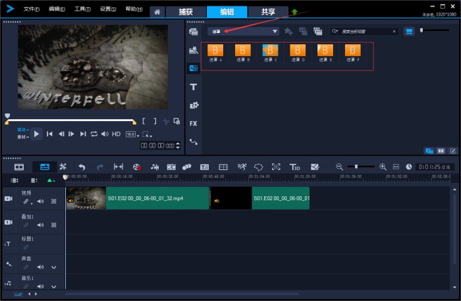Screen dimensions: 461x301
Task: Expand the 声音 voice track chevron
Action: 53,267
